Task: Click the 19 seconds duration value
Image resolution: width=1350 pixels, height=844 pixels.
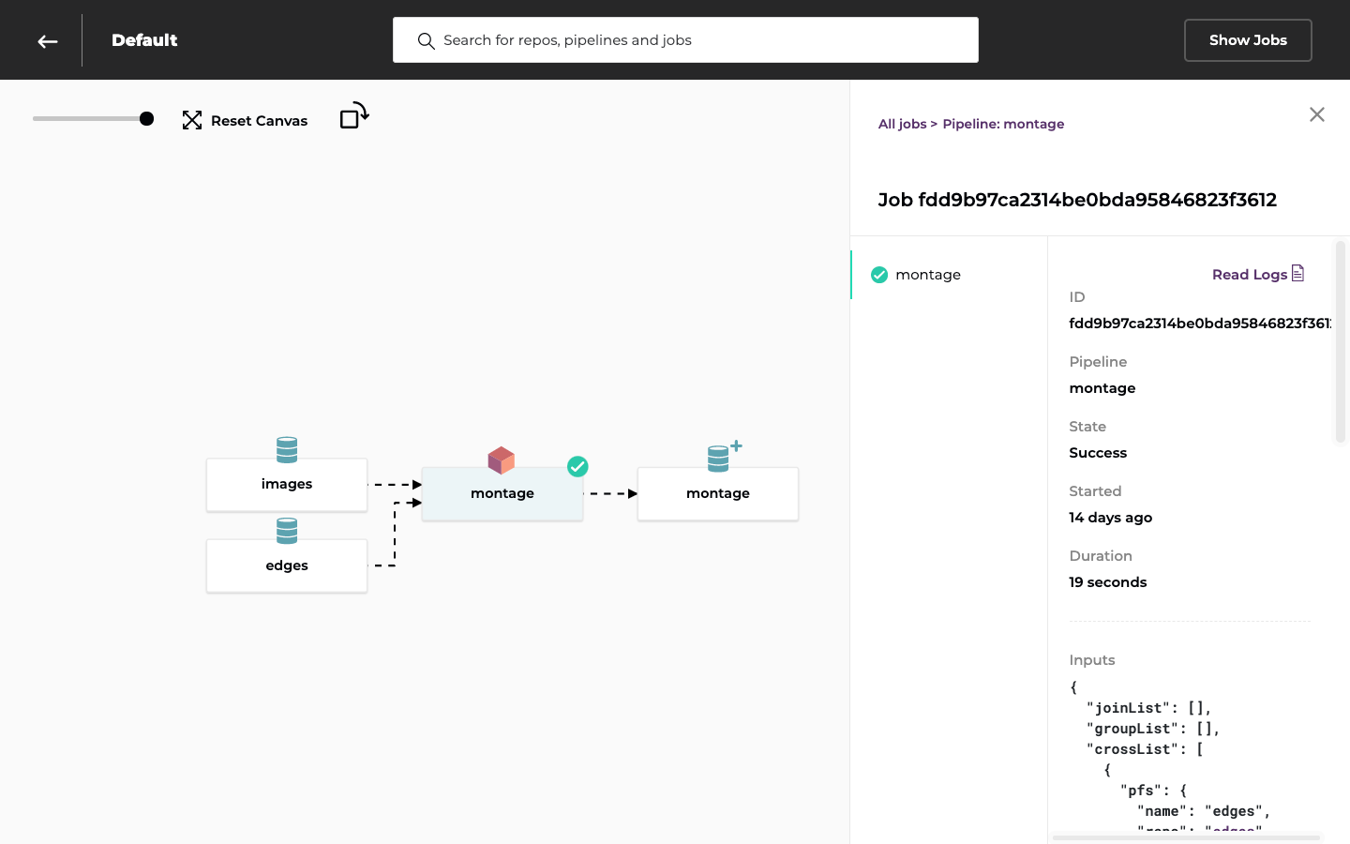Action: point(1107,582)
